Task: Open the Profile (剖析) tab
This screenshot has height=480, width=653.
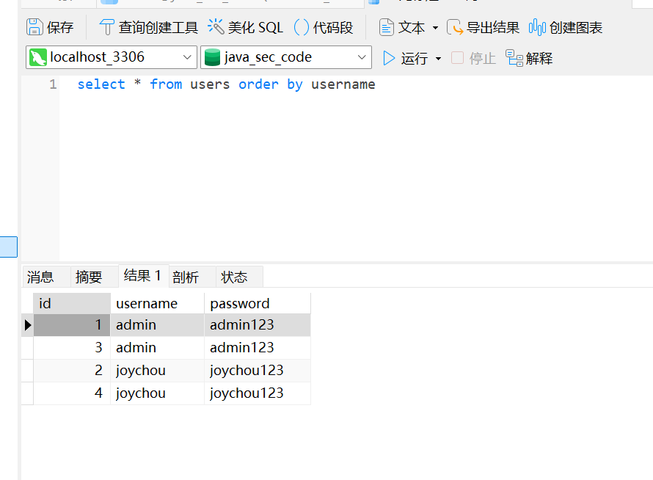Action: pyautogui.click(x=186, y=277)
